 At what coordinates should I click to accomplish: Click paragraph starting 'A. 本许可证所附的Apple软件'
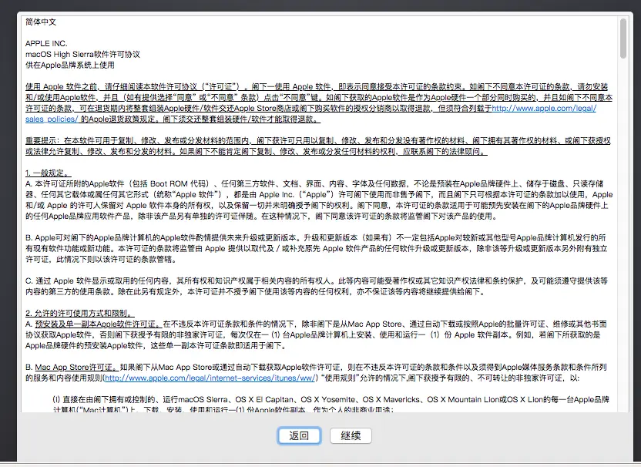pos(319,200)
